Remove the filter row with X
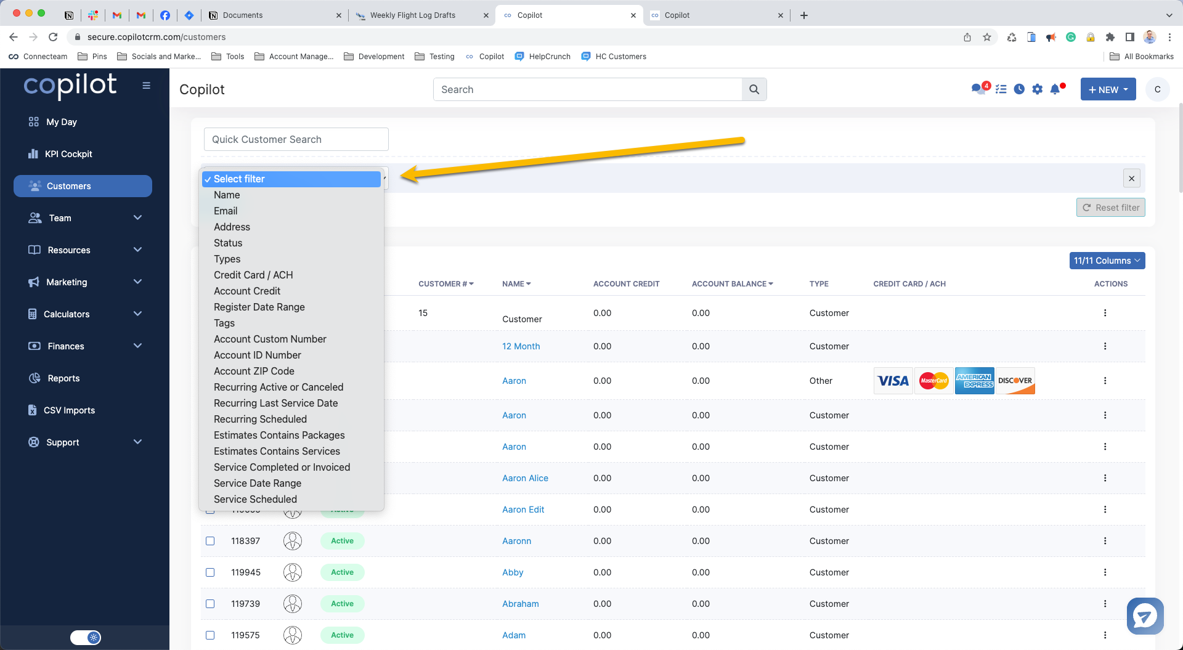Viewport: 1183px width, 650px height. (x=1131, y=179)
